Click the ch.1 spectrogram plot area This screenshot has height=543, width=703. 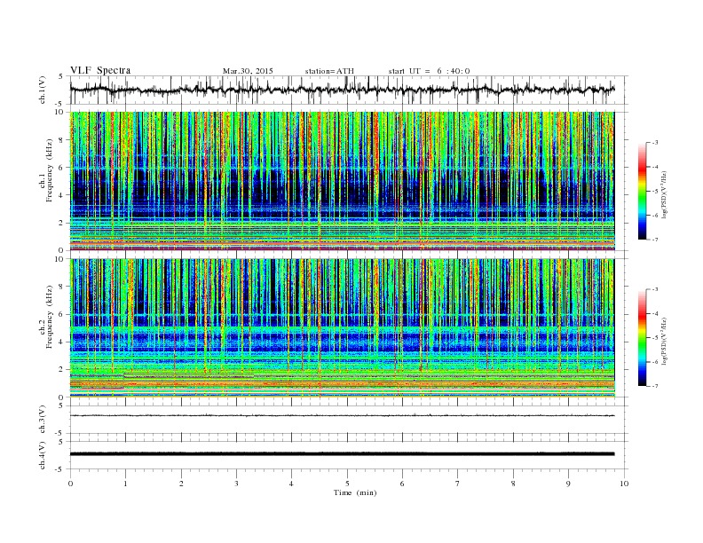click(x=343, y=181)
